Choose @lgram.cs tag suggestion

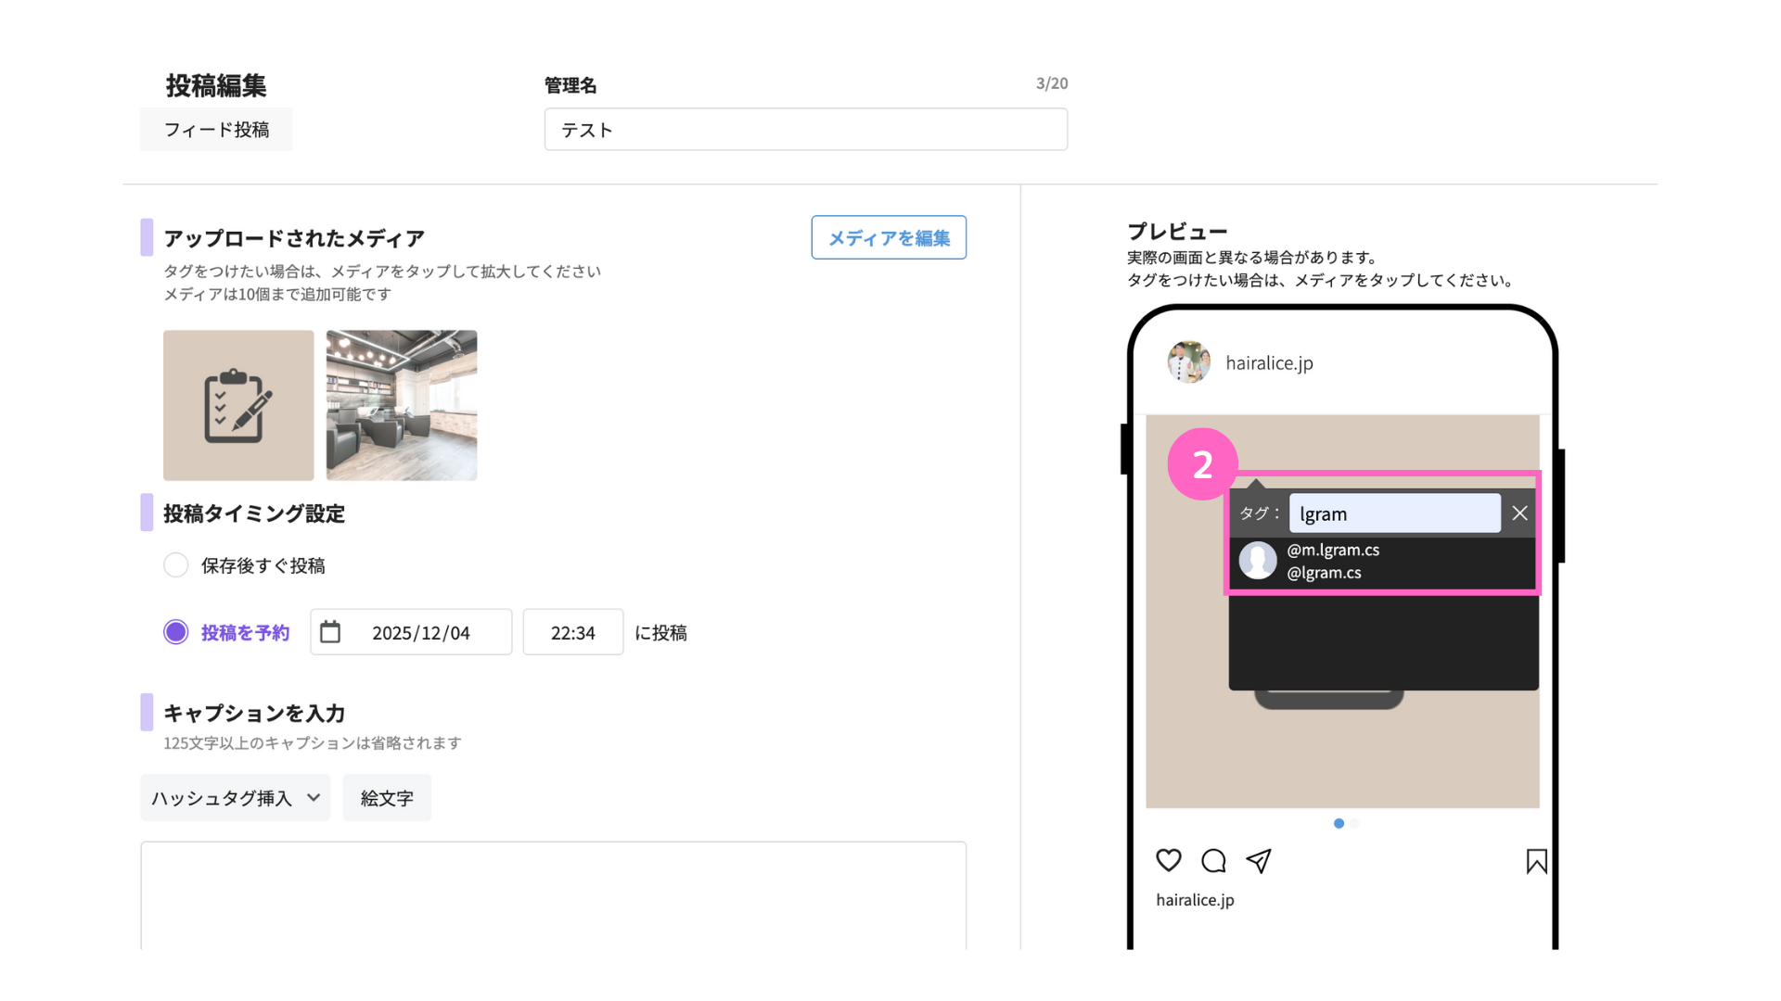coord(1324,573)
